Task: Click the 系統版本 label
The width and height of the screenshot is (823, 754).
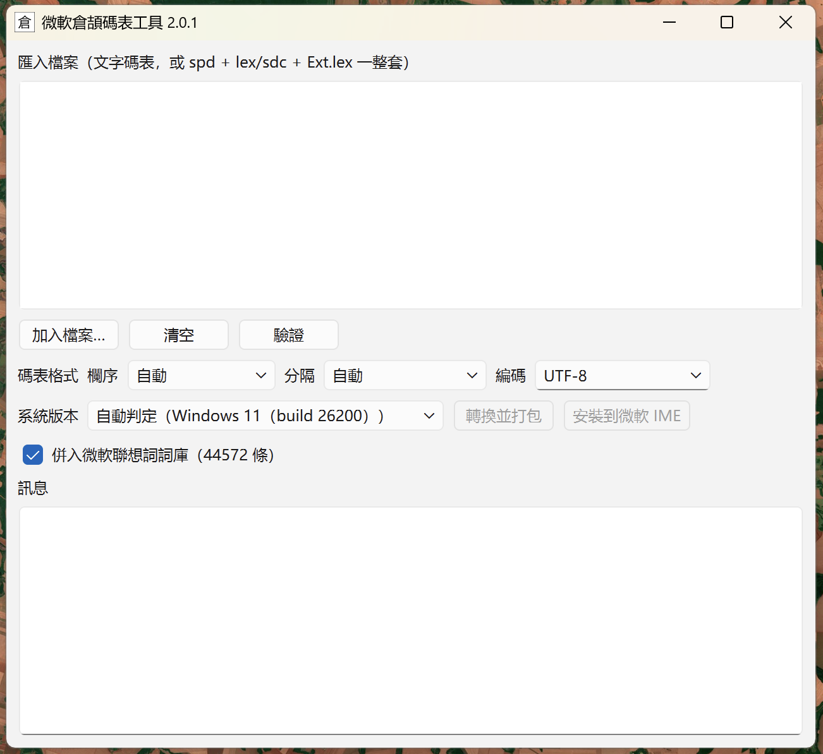Action: [x=48, y=416]
